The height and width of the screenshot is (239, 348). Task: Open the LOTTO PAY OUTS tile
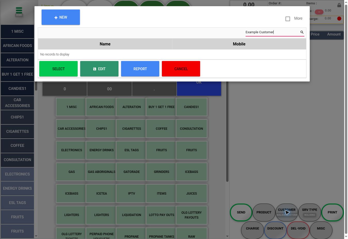162,215
